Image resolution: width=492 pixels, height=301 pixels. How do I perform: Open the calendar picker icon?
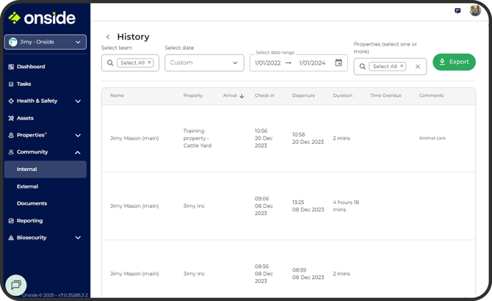point(339,63)
